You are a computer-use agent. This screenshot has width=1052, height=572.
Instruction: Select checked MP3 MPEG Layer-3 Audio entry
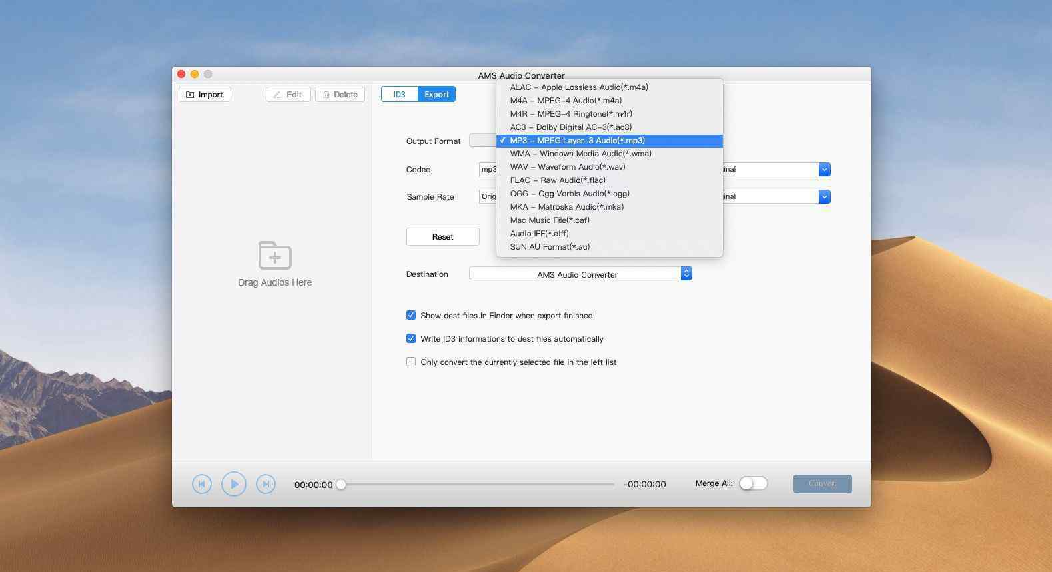(610, 141)
